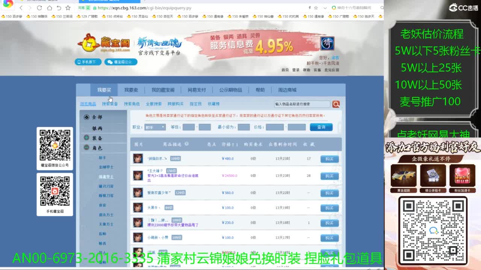
Task: Open the 网易支付 tab
Action: click(x=197, y=90)
